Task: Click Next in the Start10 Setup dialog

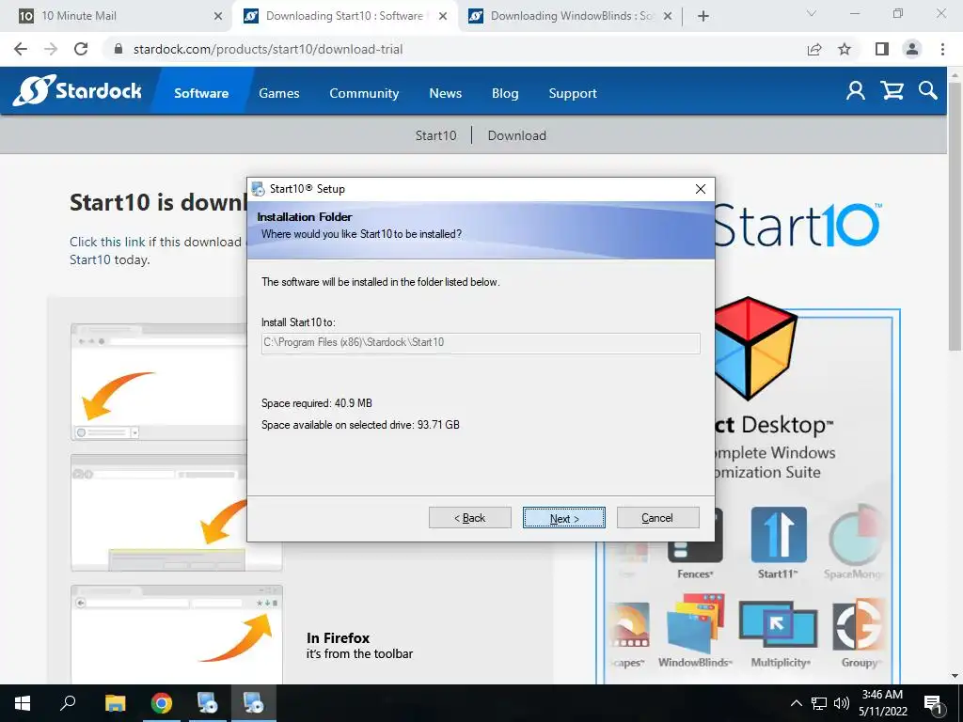Action: [x=564, y=518]
